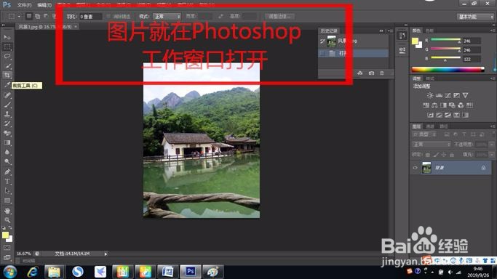Select the Brush tool
The height and width of the screenshot is (279, 497).
click(7, 105)
